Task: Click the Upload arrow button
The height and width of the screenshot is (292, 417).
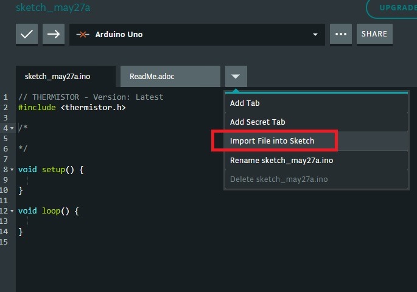Action: (x=54, y=34)
